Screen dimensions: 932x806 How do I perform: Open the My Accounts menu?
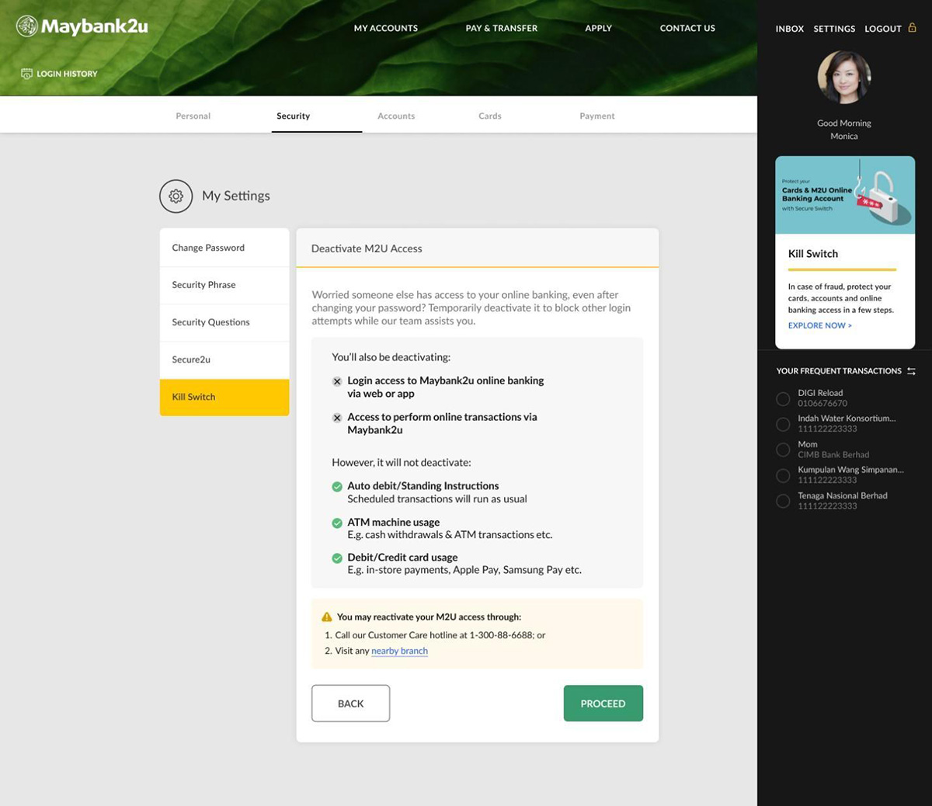[386, 28]
